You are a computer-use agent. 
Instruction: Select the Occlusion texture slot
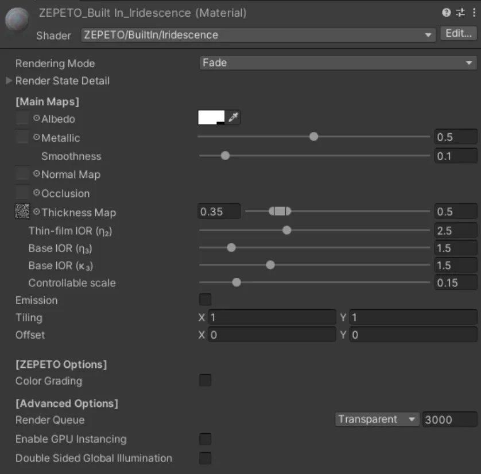click(x=22, y=193)
